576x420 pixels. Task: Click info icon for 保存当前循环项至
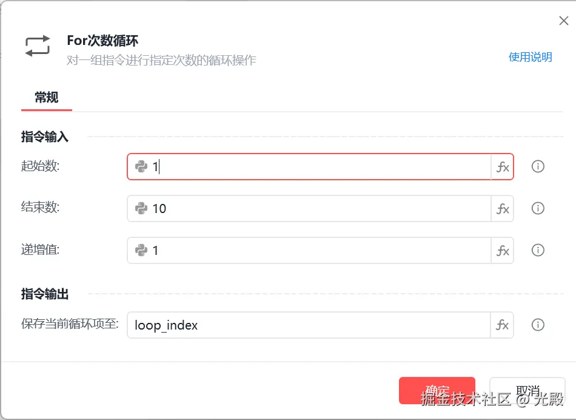(537, 325)
